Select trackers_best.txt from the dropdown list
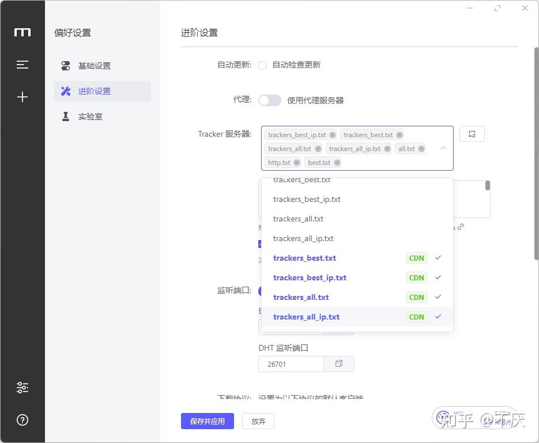The height and width of the screenshot is (443, 539). [x=301, y=179]
